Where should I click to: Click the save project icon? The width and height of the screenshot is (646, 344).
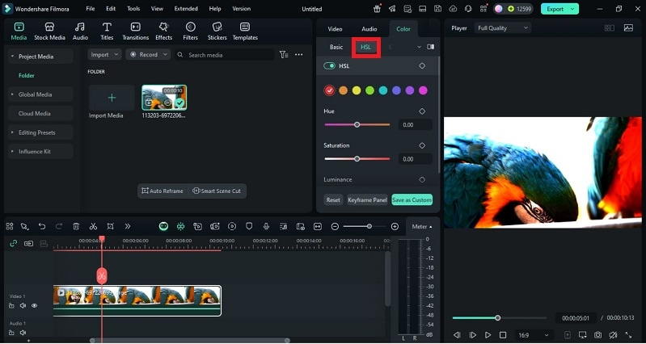(x=437, y=9)
